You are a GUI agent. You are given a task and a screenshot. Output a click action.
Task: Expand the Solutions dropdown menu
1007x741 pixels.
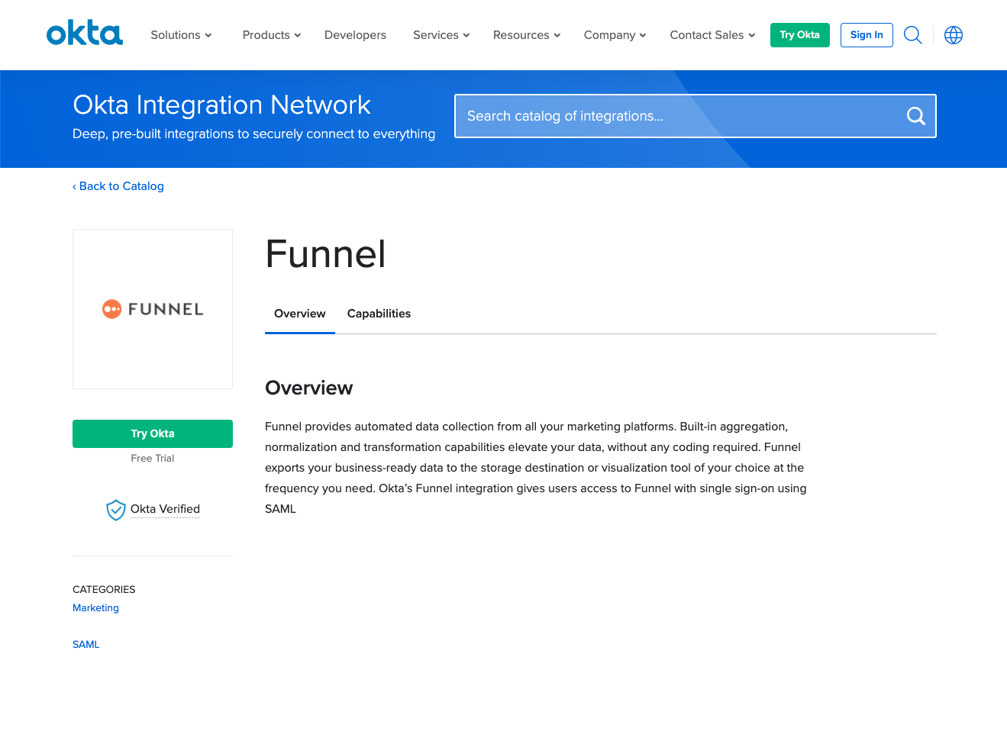pos(181,35)
